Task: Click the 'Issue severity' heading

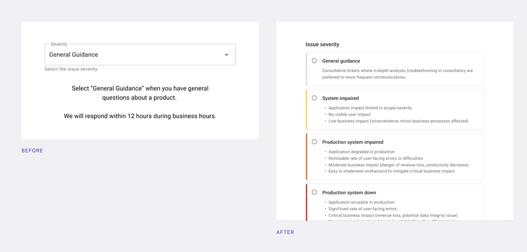Action: pyautogui.click(x=322, y=44)
